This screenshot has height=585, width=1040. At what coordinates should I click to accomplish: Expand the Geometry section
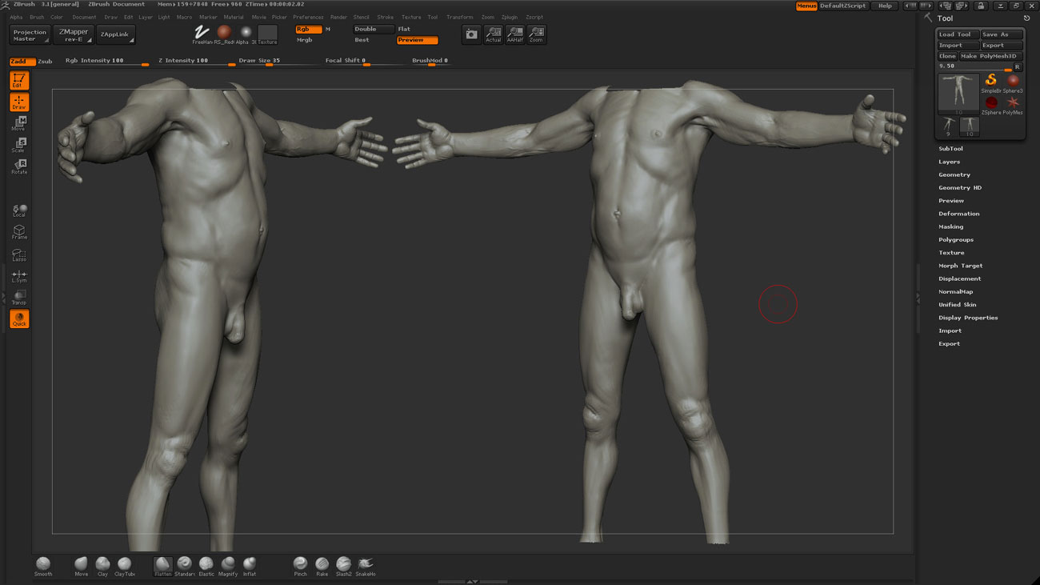click(x=954, y=174)
